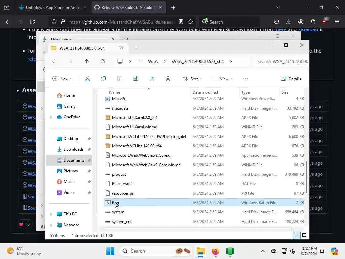Open Firefox downloads panel
The height and width of the screenshot is (259, 345).
(288, 22)
